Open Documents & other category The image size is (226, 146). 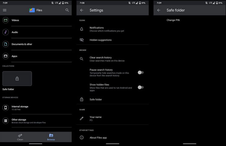point(22,44)
